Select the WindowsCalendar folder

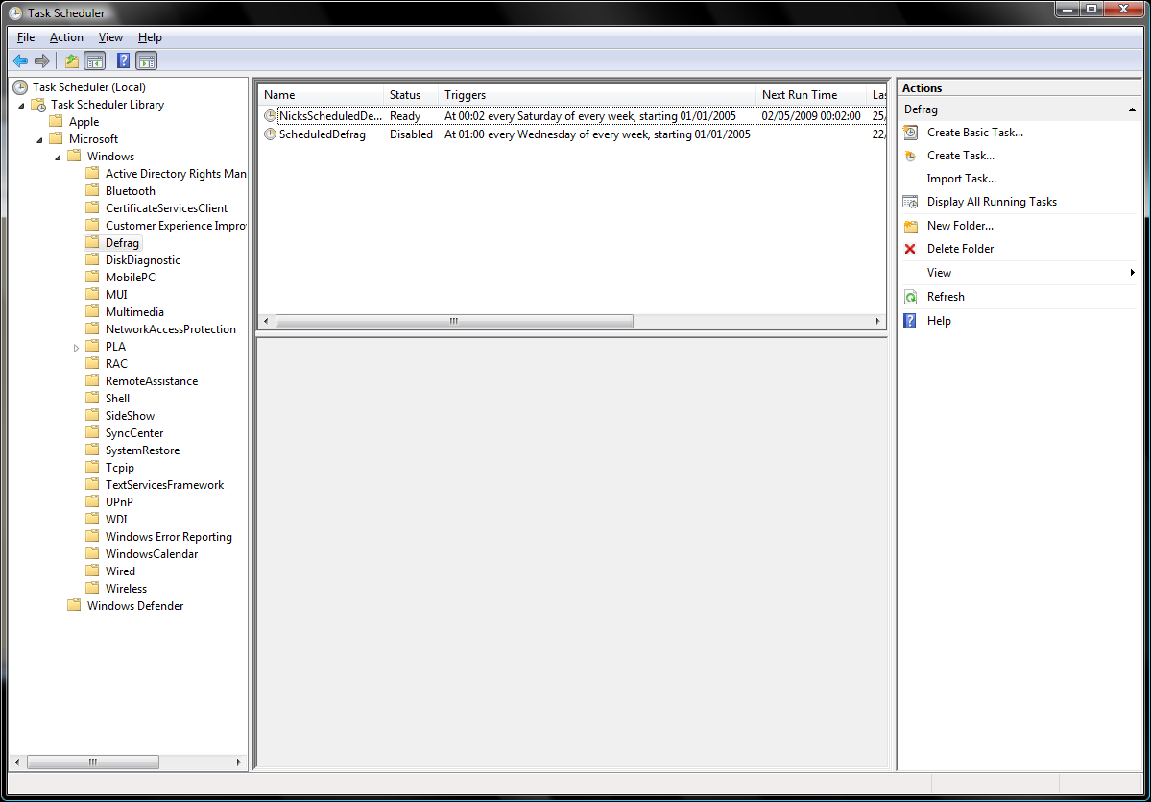(152, 554)
